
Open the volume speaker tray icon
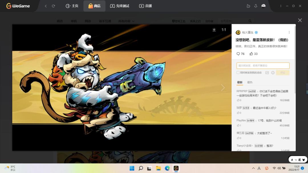pos(279,168)
